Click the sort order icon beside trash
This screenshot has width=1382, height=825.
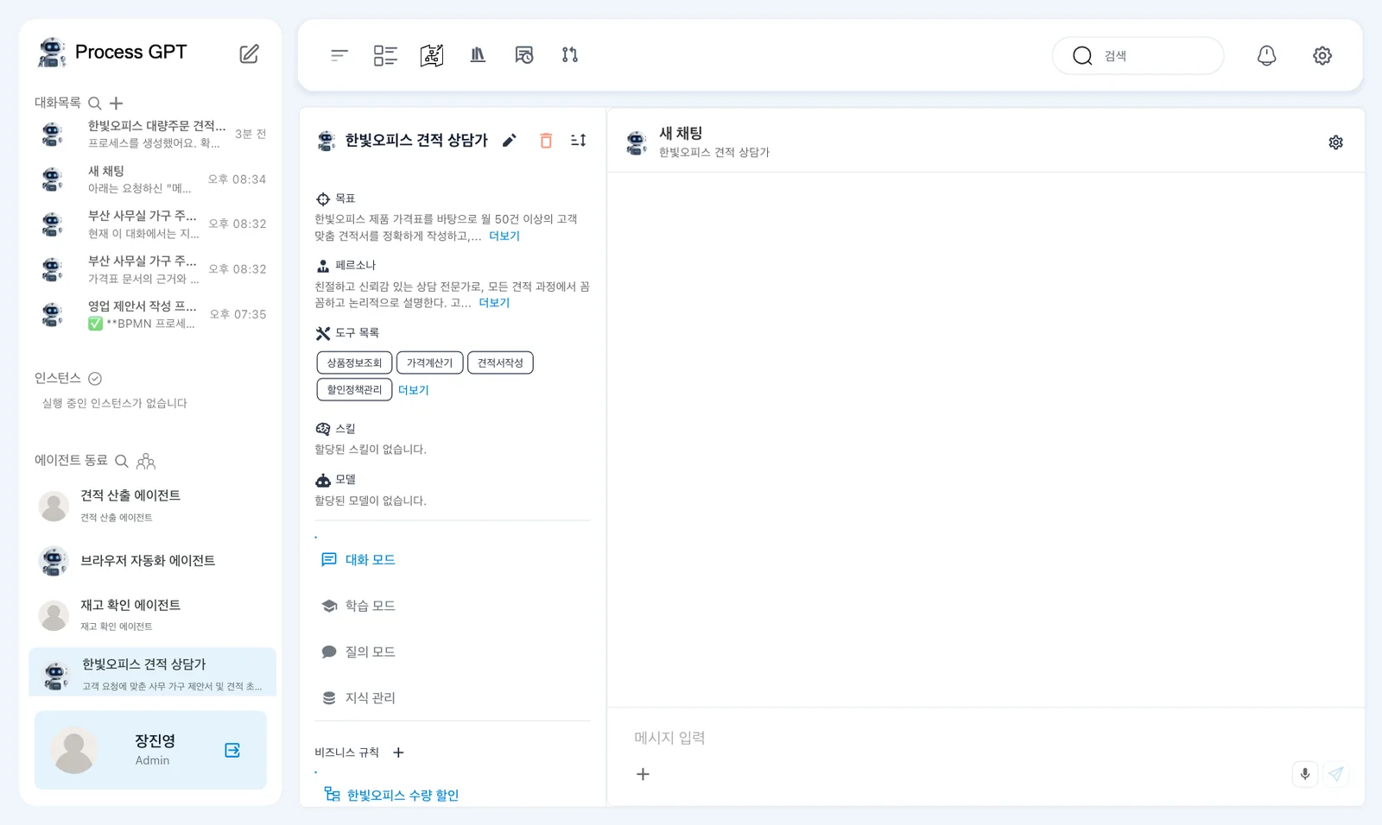[x=579, y=140]
